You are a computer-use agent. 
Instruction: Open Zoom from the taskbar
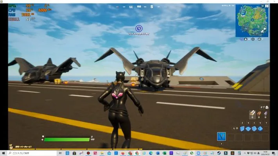(x=198, y=153)
